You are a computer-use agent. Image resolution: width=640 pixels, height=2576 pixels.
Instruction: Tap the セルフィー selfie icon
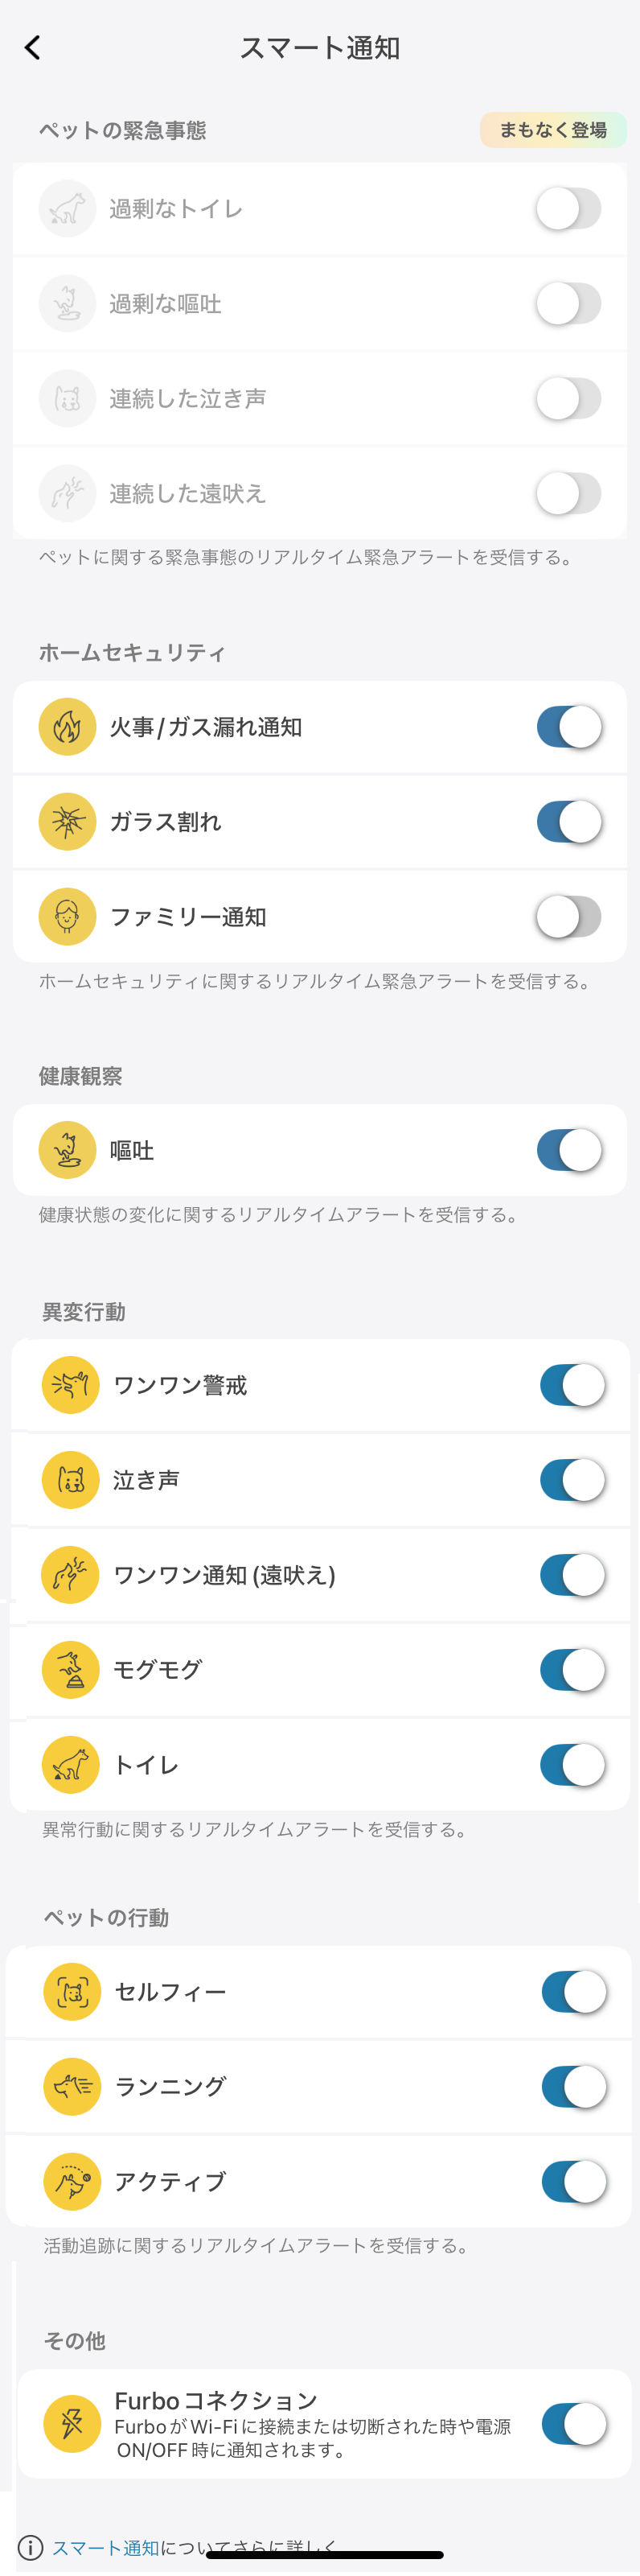[72, 1991]
